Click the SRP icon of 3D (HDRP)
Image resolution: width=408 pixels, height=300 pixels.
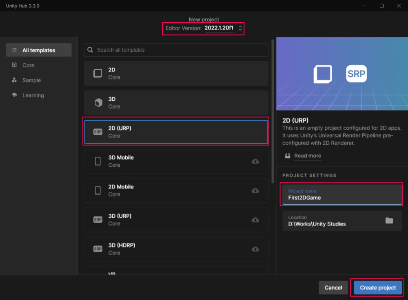(98, 249)
